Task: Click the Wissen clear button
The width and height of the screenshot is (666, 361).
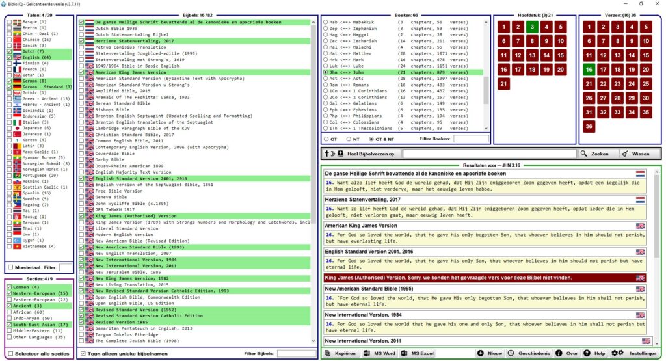Action: coord(635,154)
